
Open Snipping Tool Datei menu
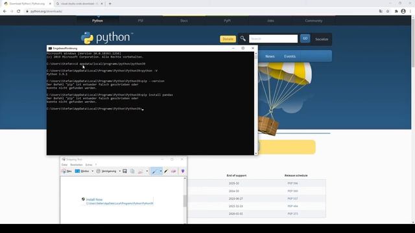tap(64, 165)
